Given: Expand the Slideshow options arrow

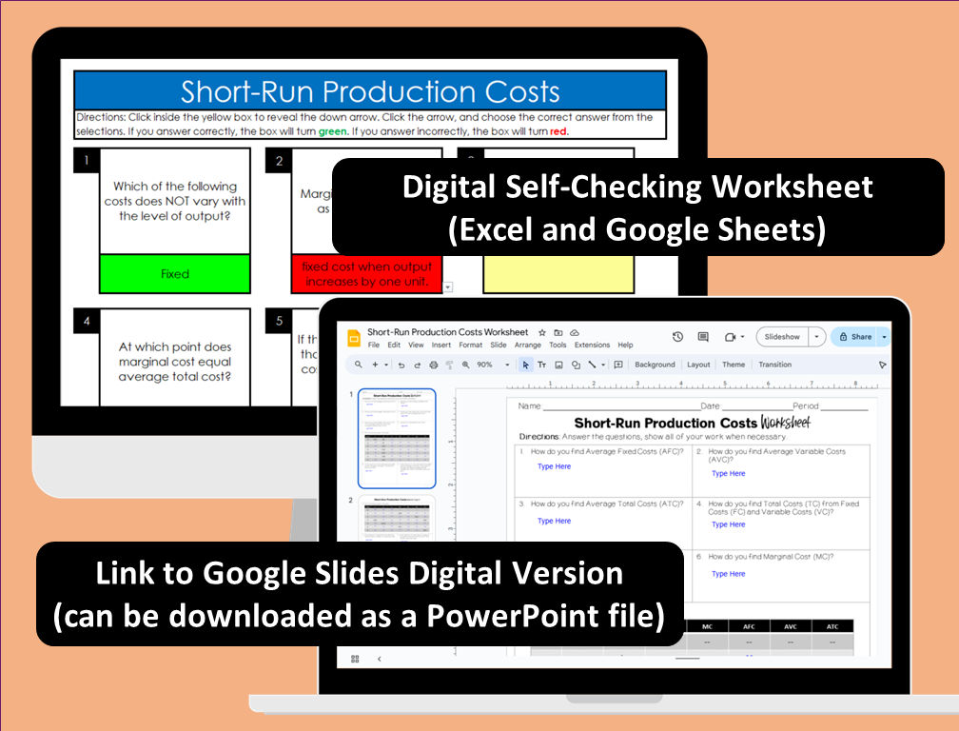Looking at the screenshot, I should pyautogui.click(x=817, y=337).
